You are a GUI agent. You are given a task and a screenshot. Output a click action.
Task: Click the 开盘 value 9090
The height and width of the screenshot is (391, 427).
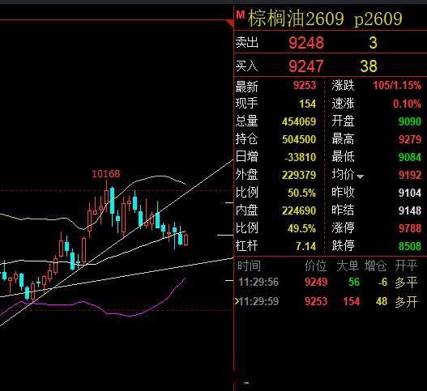410,121
